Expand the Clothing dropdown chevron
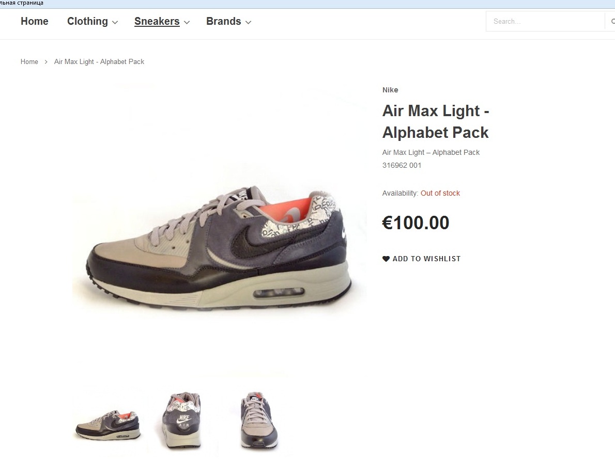 [115, 22]
